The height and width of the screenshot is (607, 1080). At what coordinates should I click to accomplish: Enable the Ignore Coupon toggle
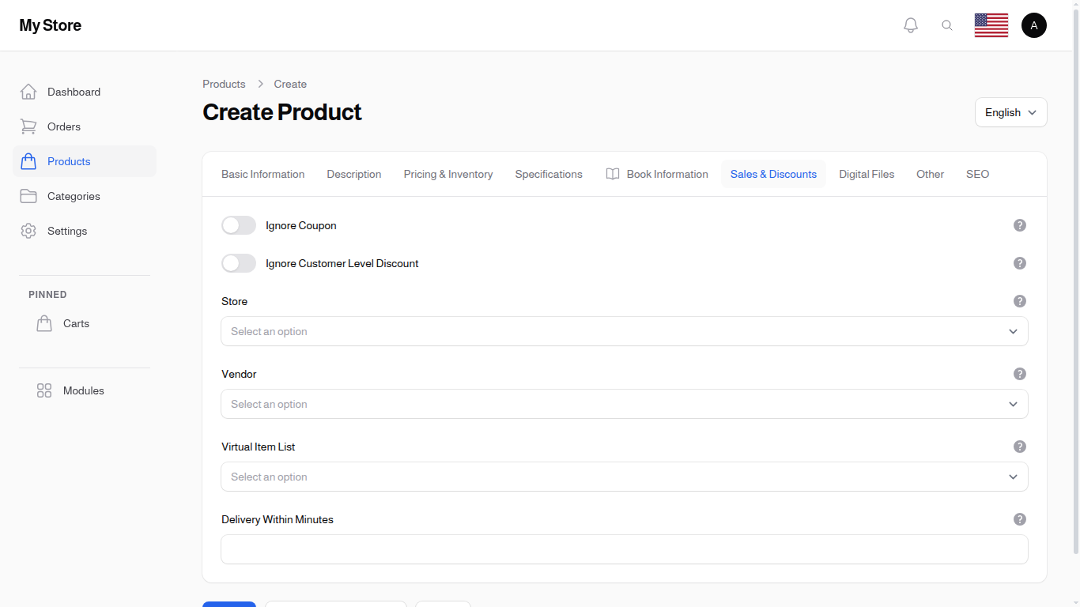click(239, 225)
